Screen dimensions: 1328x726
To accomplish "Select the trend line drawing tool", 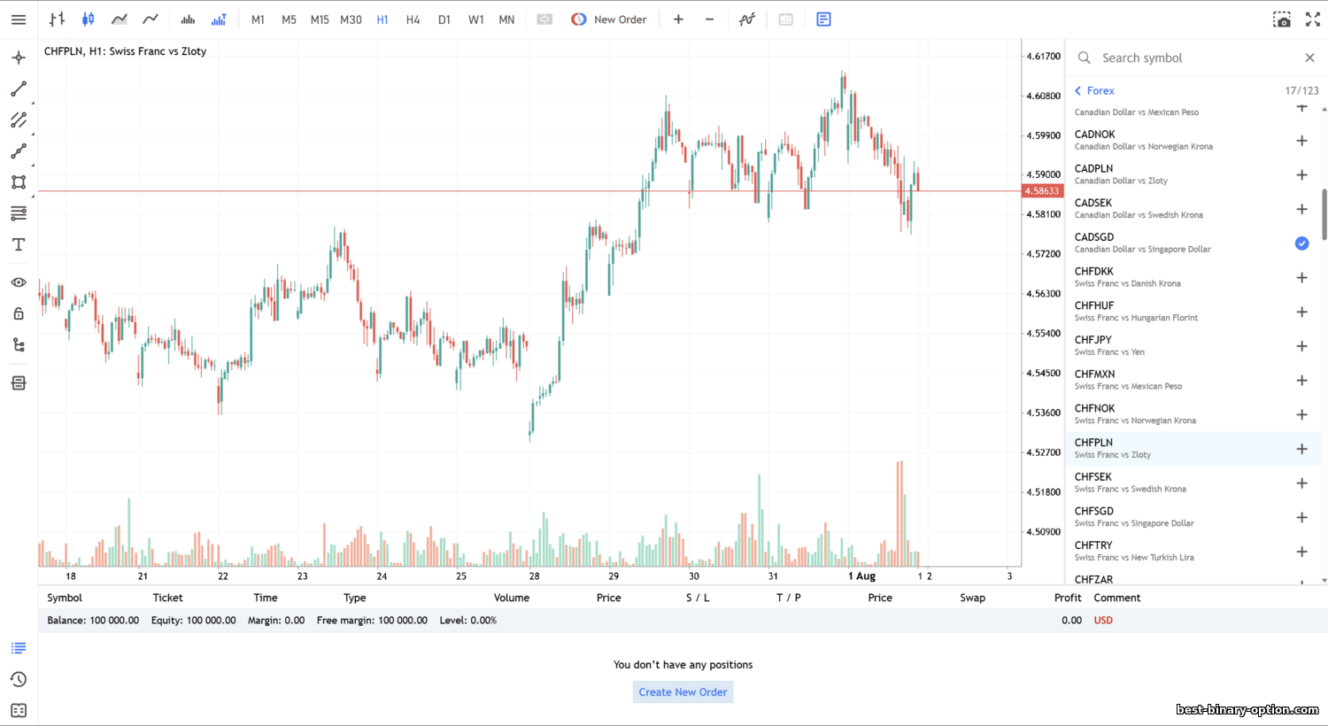I will [x=19, y=89].
